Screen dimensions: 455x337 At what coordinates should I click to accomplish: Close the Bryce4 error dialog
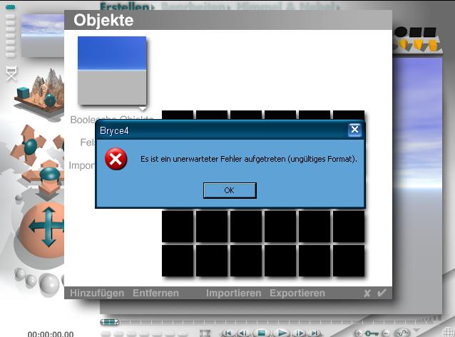[354, 130]
